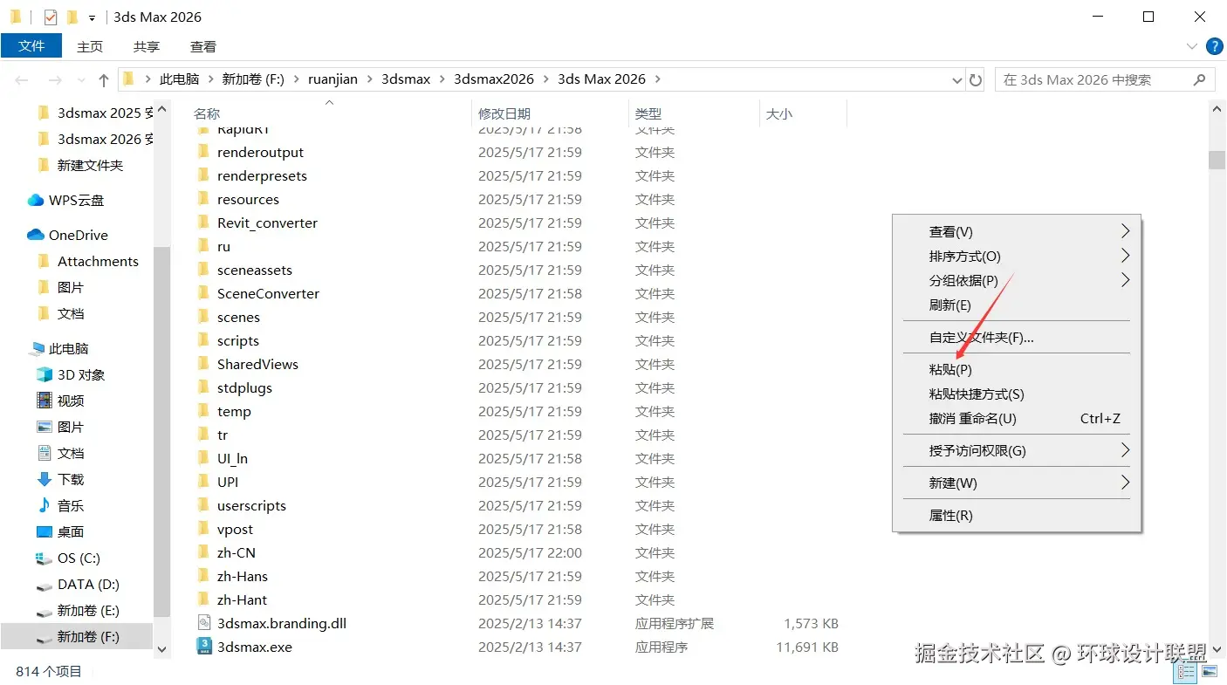
Task: Select the Revit_converter folder
Action: [x=267, y=223]
